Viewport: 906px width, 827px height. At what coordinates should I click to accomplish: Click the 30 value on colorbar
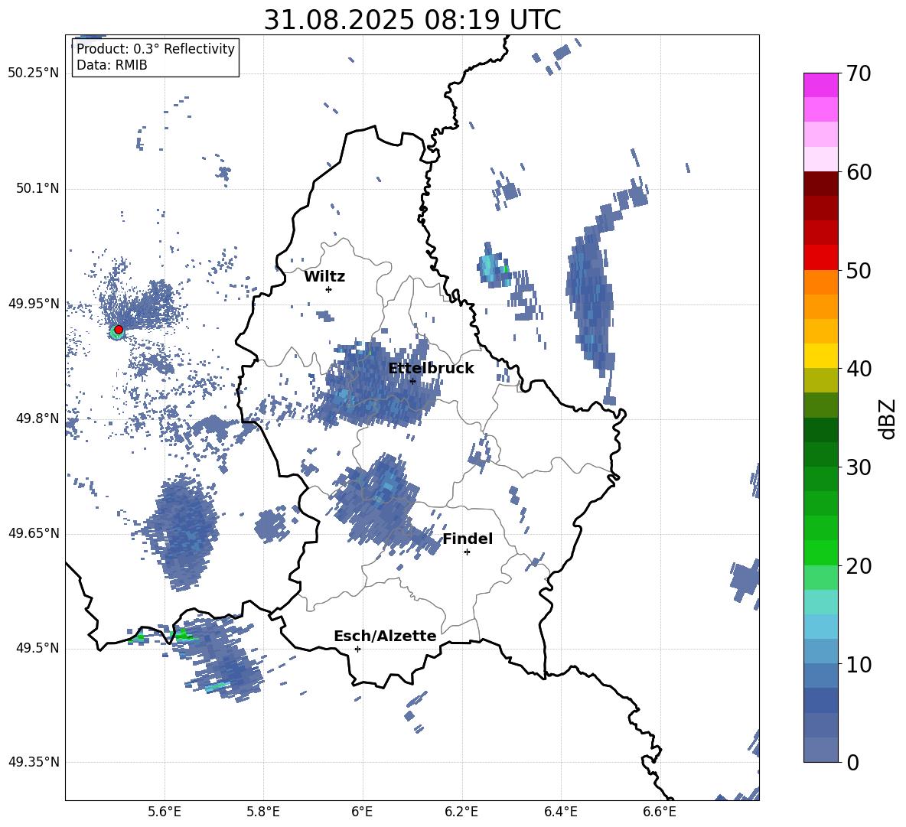pyautogui.click(x=858, y=467)
